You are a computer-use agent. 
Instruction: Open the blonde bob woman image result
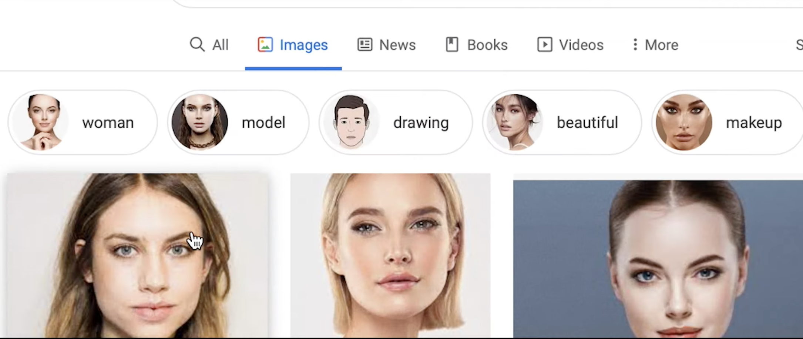coord(390,255)
